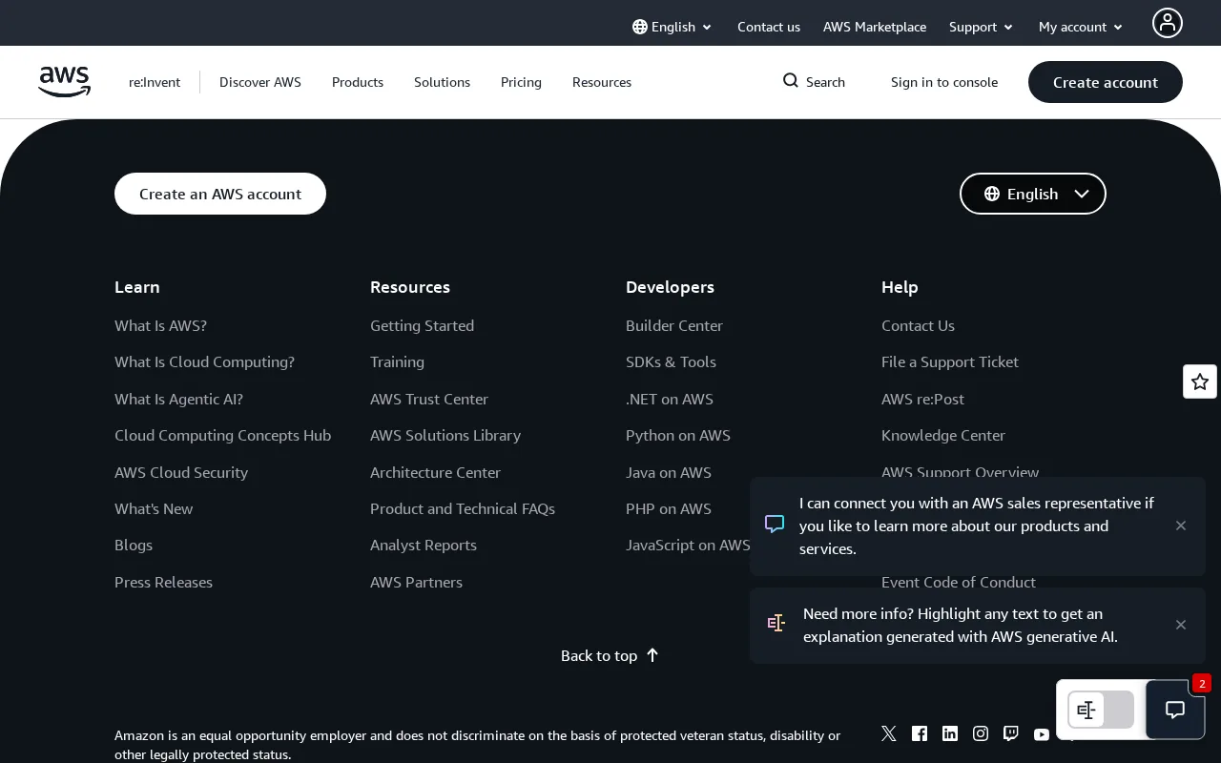This screenshot has width=1221, height=763.
Task: Click Create an AWS account button
Action: coord(220,194)
